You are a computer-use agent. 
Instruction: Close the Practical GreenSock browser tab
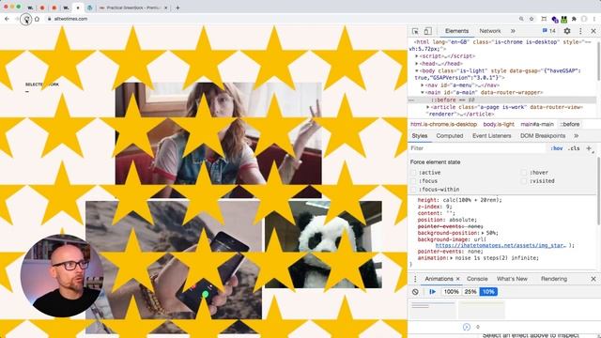tap(166, 8)
